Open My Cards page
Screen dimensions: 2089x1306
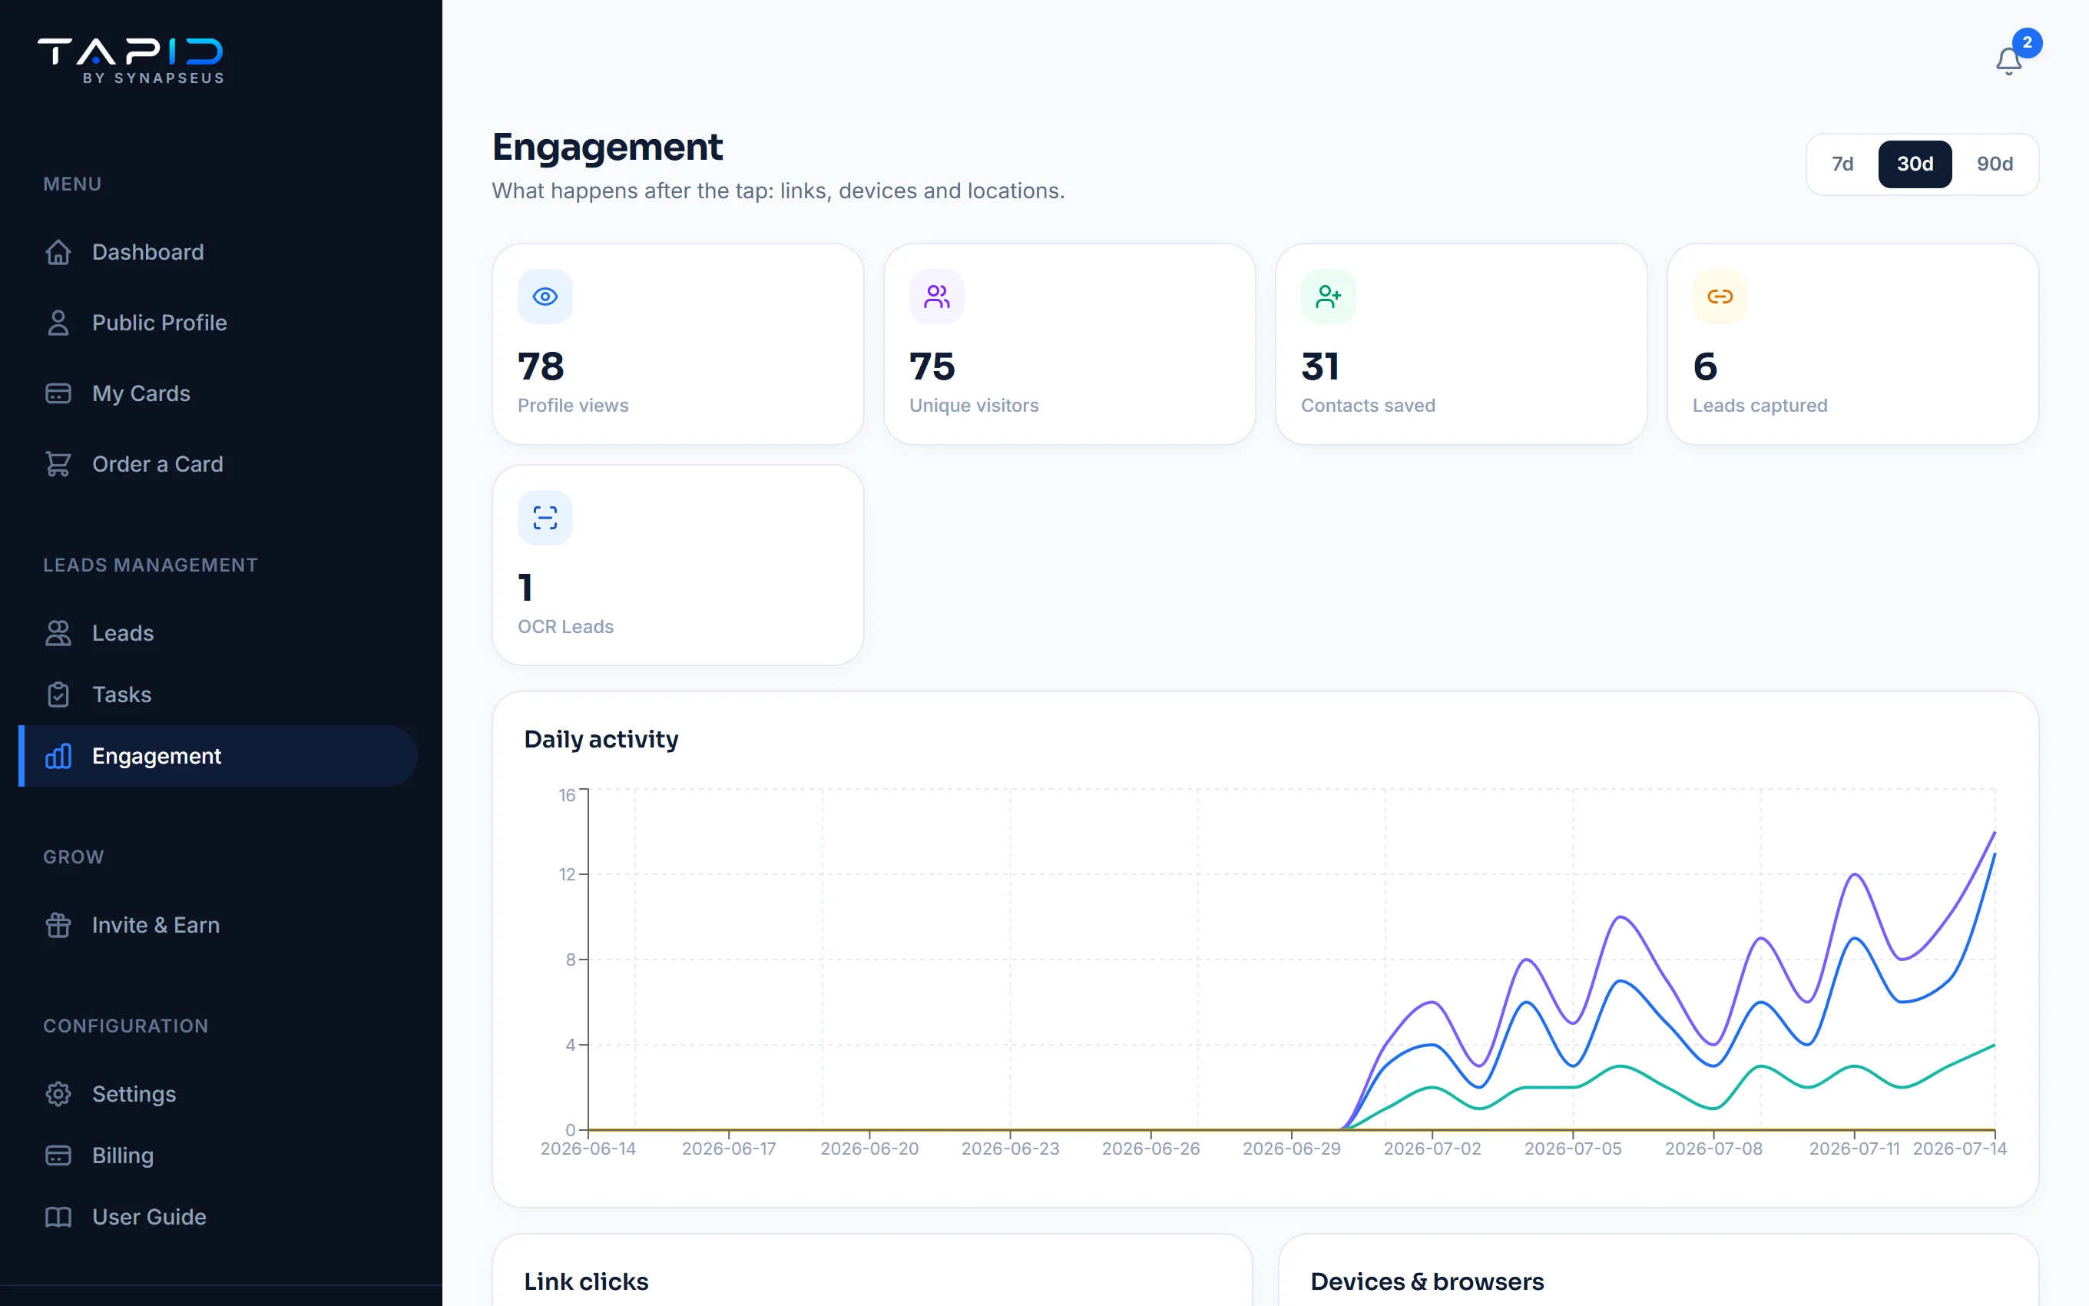coord(217,394)
